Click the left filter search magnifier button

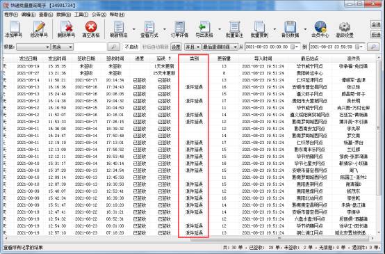click(113, 47)
